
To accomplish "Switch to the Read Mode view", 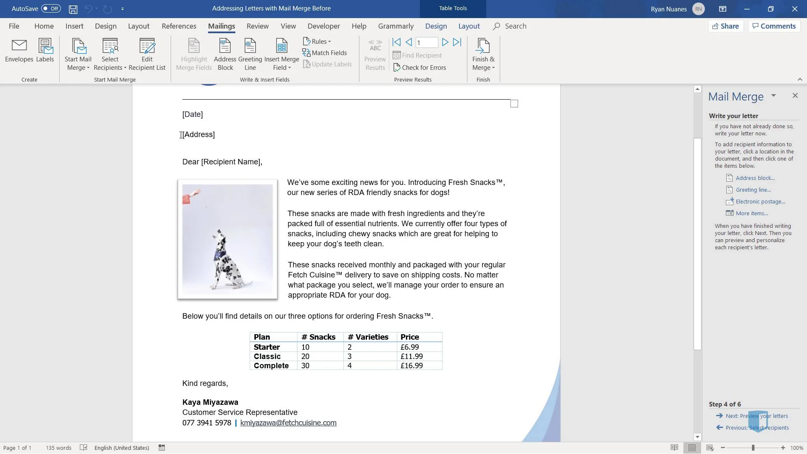I will tap(674, 448).
